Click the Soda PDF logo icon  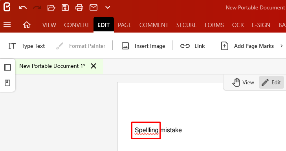point(7,7)
